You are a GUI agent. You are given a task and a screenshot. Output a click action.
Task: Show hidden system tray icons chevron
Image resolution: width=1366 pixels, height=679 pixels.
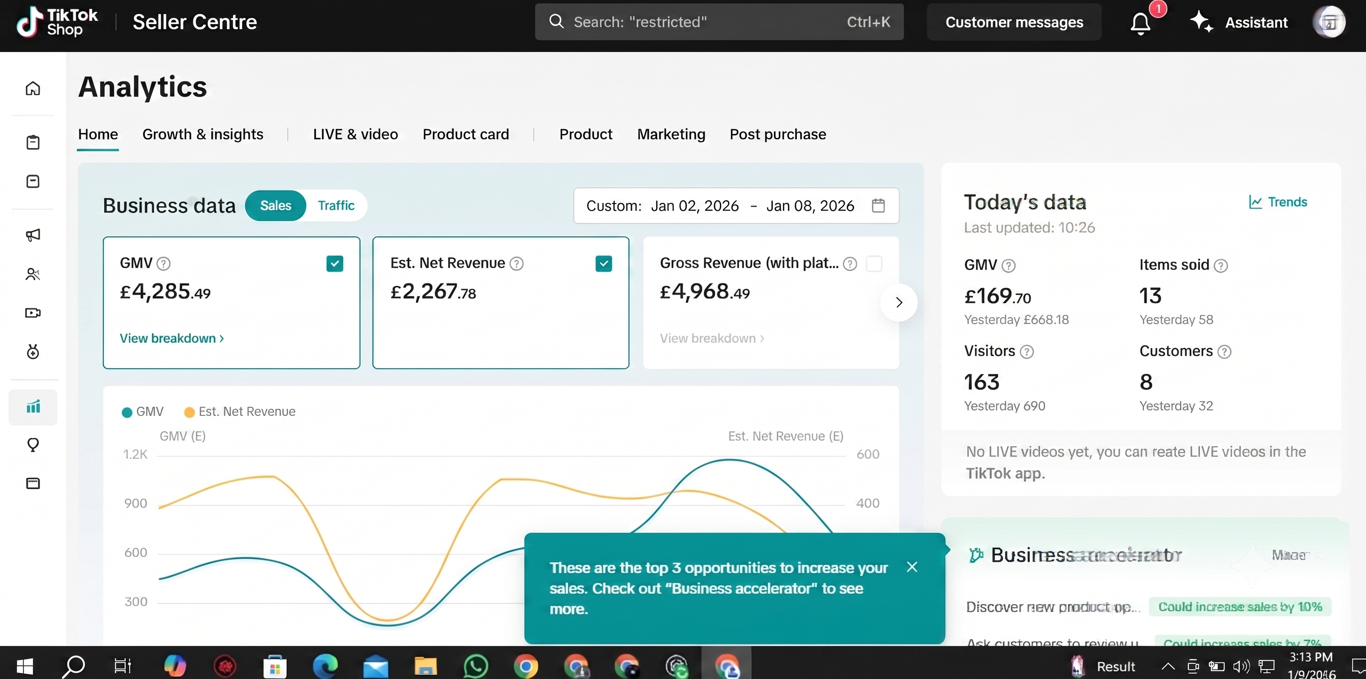1168,666
